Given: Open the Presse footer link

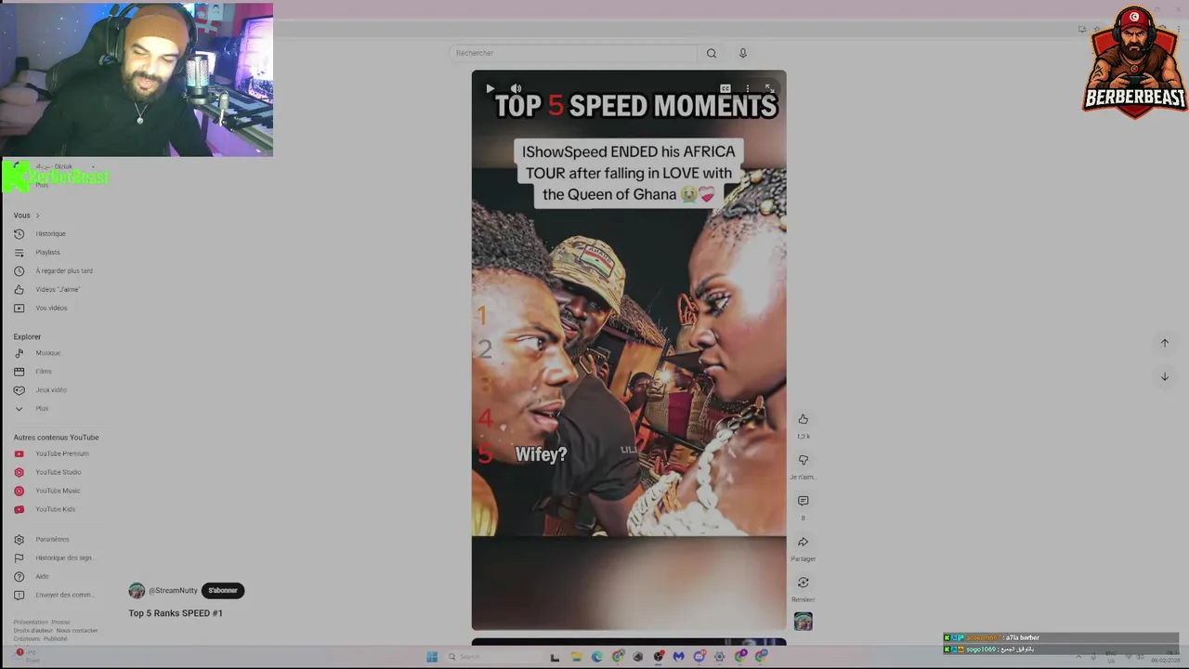Looking at the screenshot, I should pos(61,623).
